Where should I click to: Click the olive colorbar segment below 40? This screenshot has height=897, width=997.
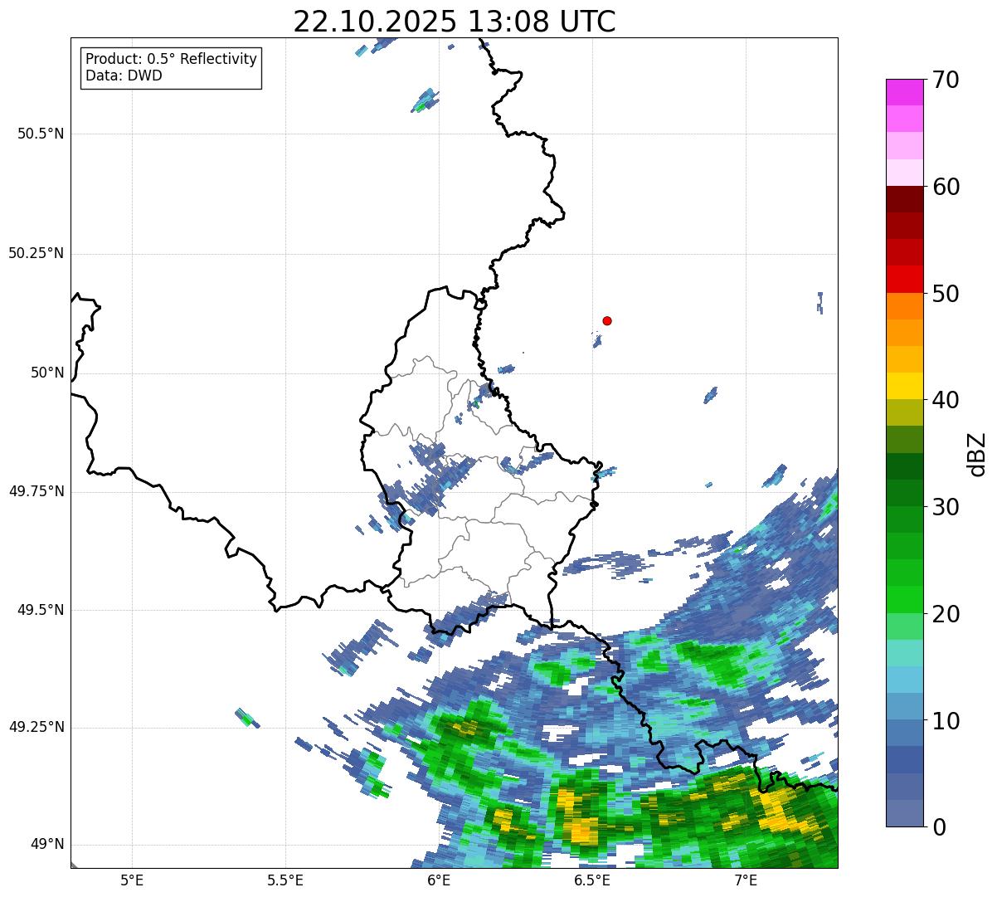point(904,412)
